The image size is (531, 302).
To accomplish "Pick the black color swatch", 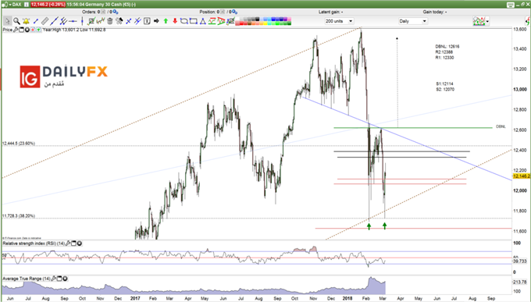I will (258, 19).
